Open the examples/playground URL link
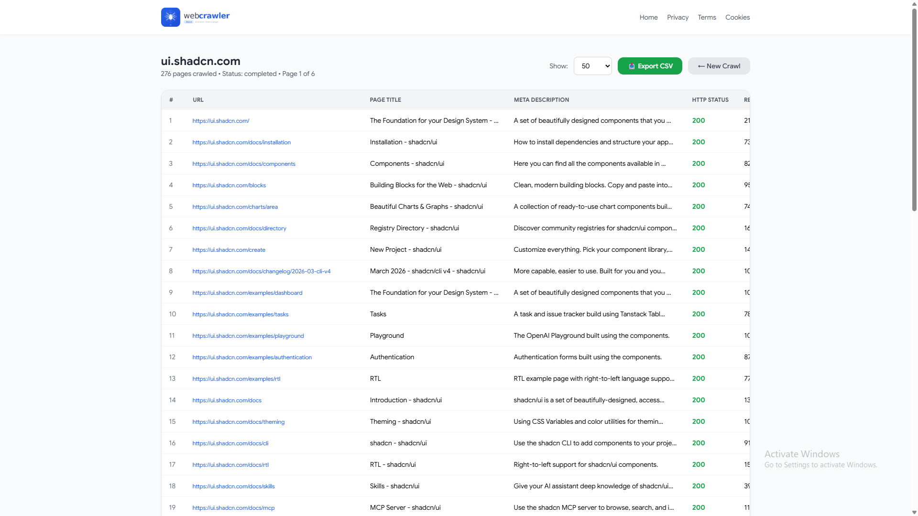918x516 pixels. pos(248,335)
